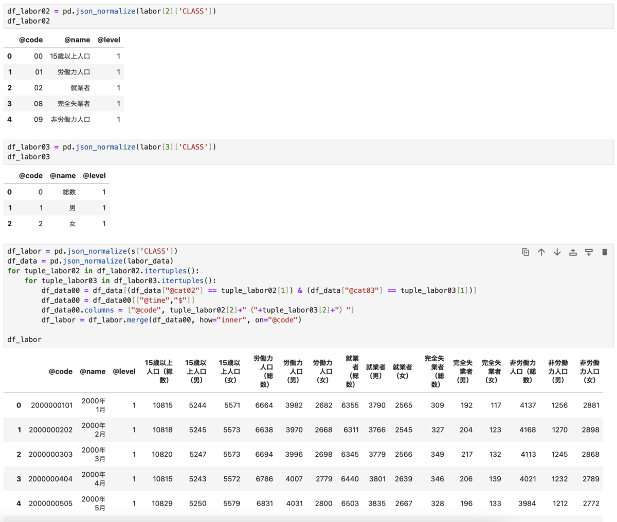Image resolution: width=617 pixels, height=522 pixels.
Task: Select the code cell 2000000404
Action: [50, 479]
